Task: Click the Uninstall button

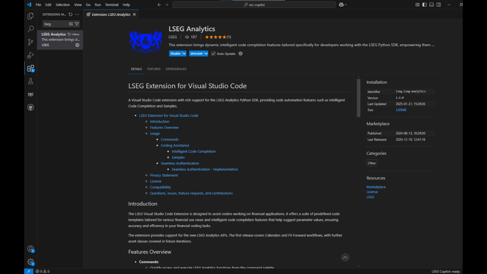Action: 196,53
